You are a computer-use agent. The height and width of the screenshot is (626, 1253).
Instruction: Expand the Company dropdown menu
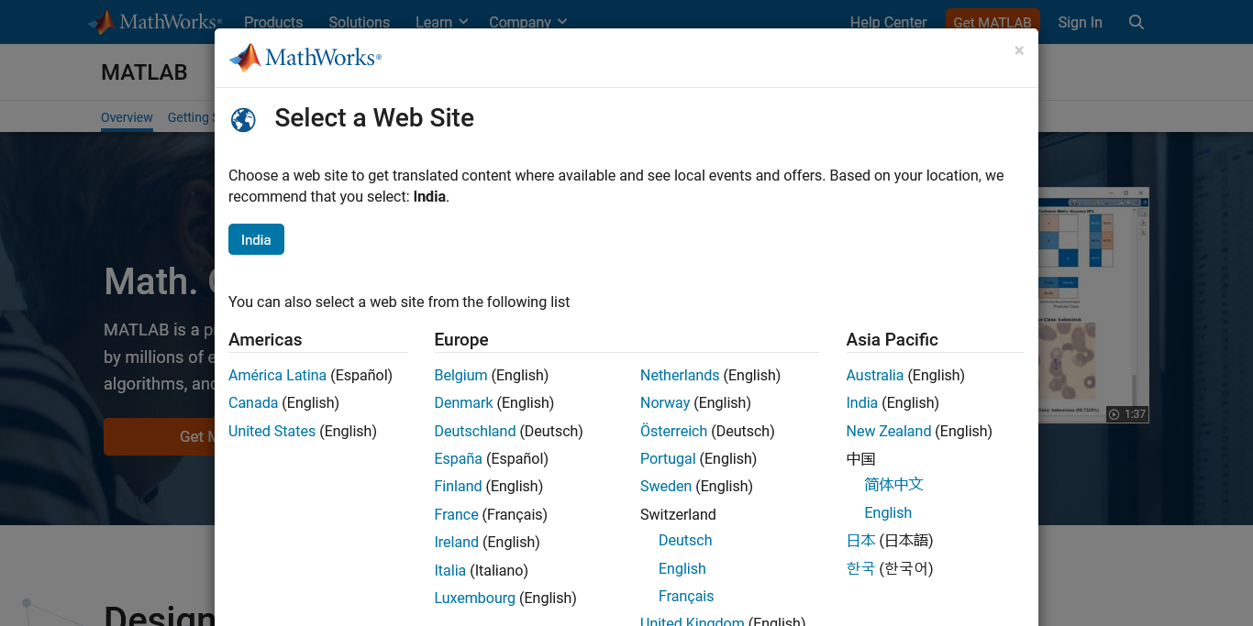point(528,22)
